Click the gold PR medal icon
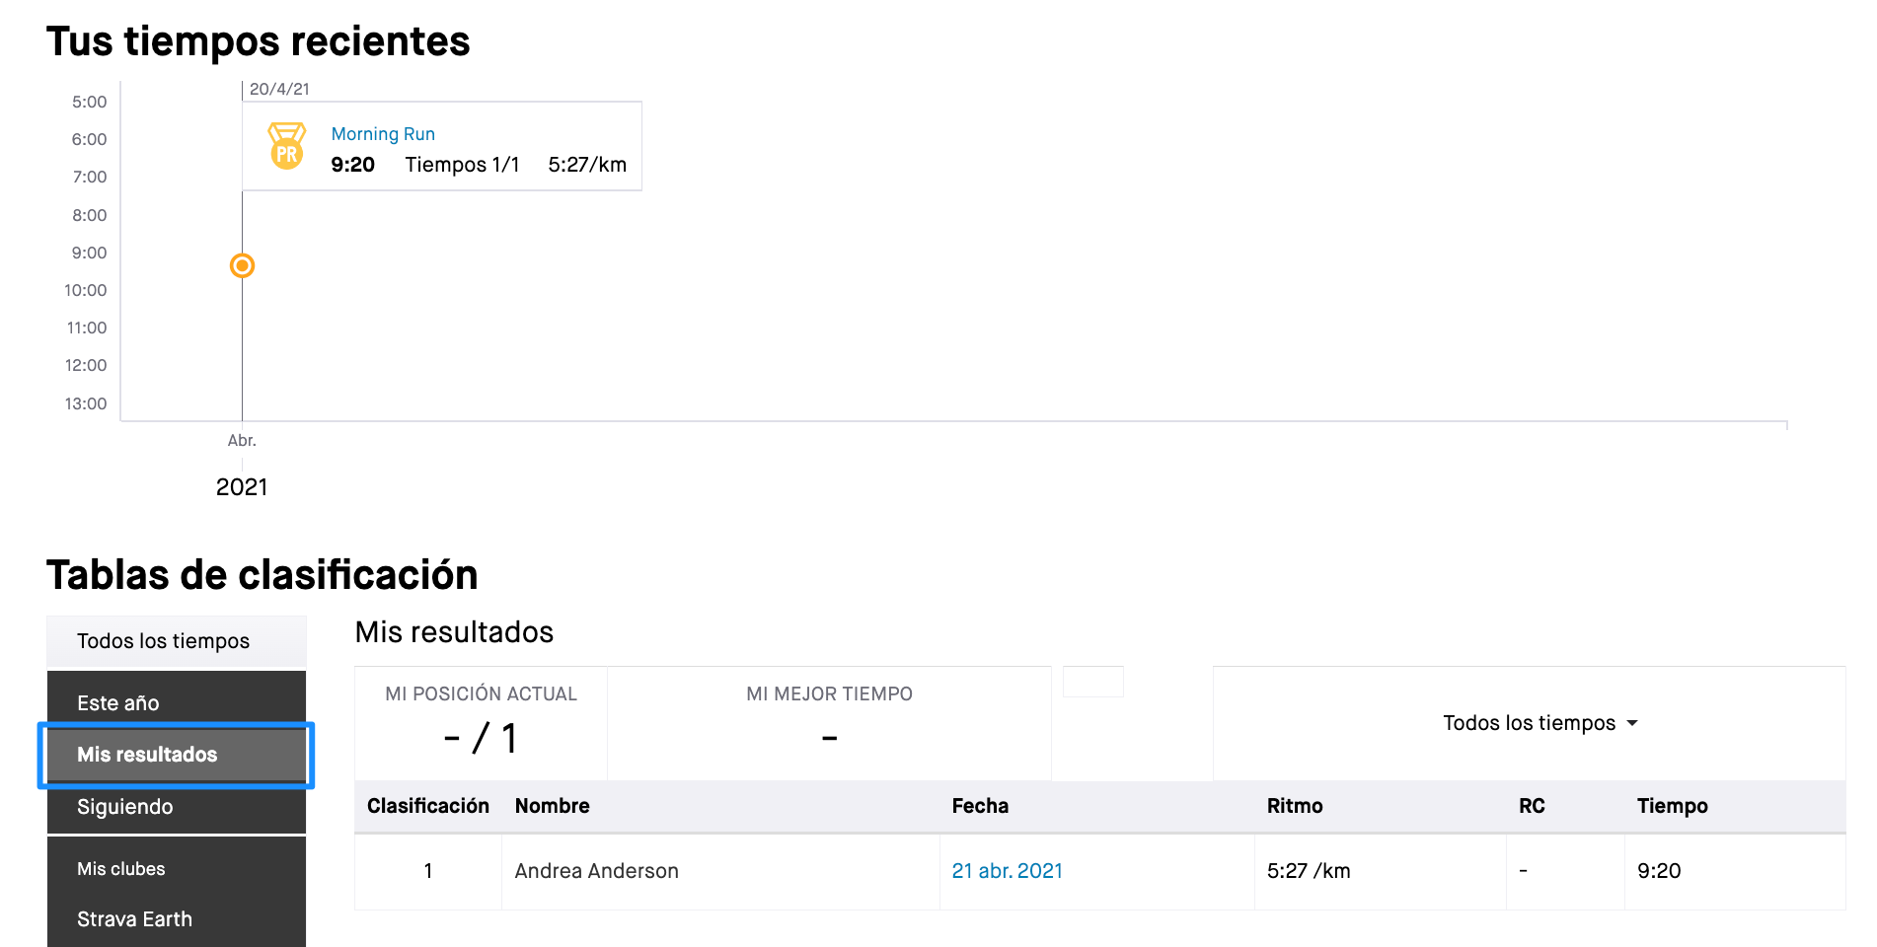This screenshot has width=1877, height=947. click(287, 146)
